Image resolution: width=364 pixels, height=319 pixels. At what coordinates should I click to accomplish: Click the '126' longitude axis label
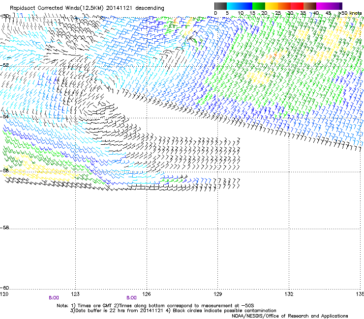(x=147, y=294)
